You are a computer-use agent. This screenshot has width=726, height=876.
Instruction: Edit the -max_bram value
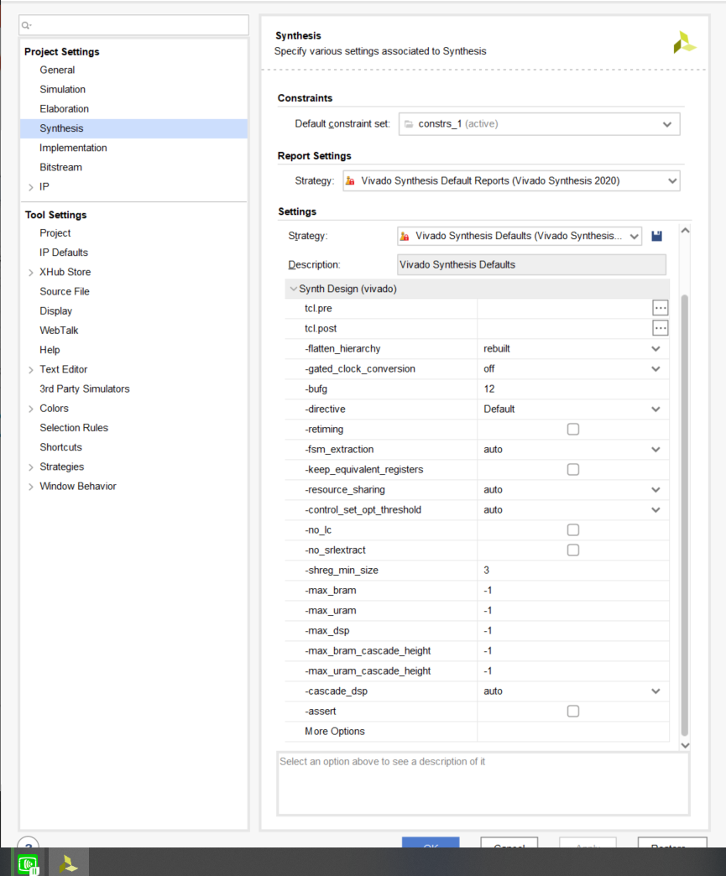point(573,591)
